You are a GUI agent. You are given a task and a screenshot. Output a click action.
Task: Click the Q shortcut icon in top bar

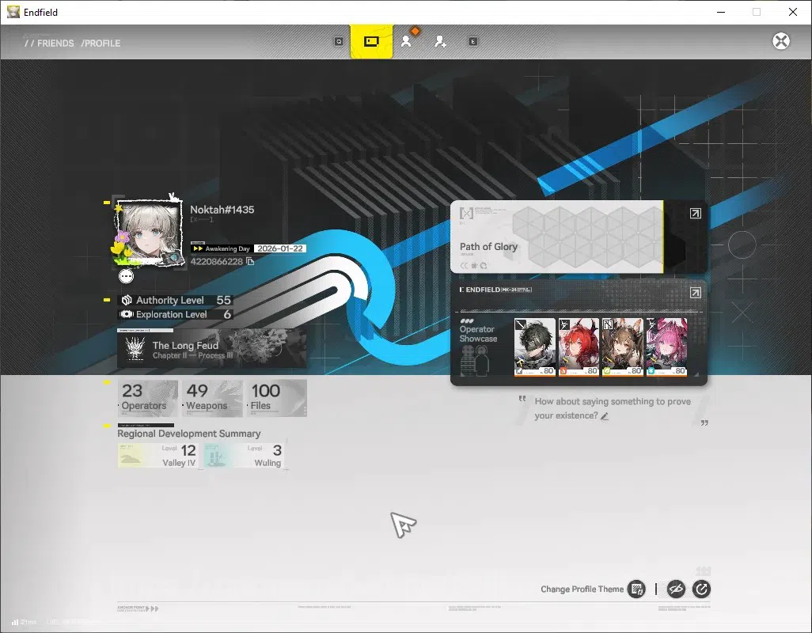[x=339, y=41]
